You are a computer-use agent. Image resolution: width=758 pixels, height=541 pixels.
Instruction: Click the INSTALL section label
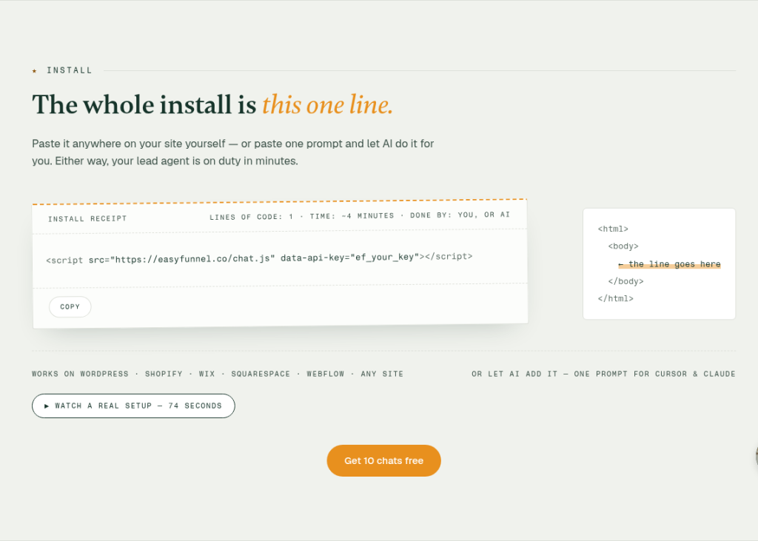point(69,70)
